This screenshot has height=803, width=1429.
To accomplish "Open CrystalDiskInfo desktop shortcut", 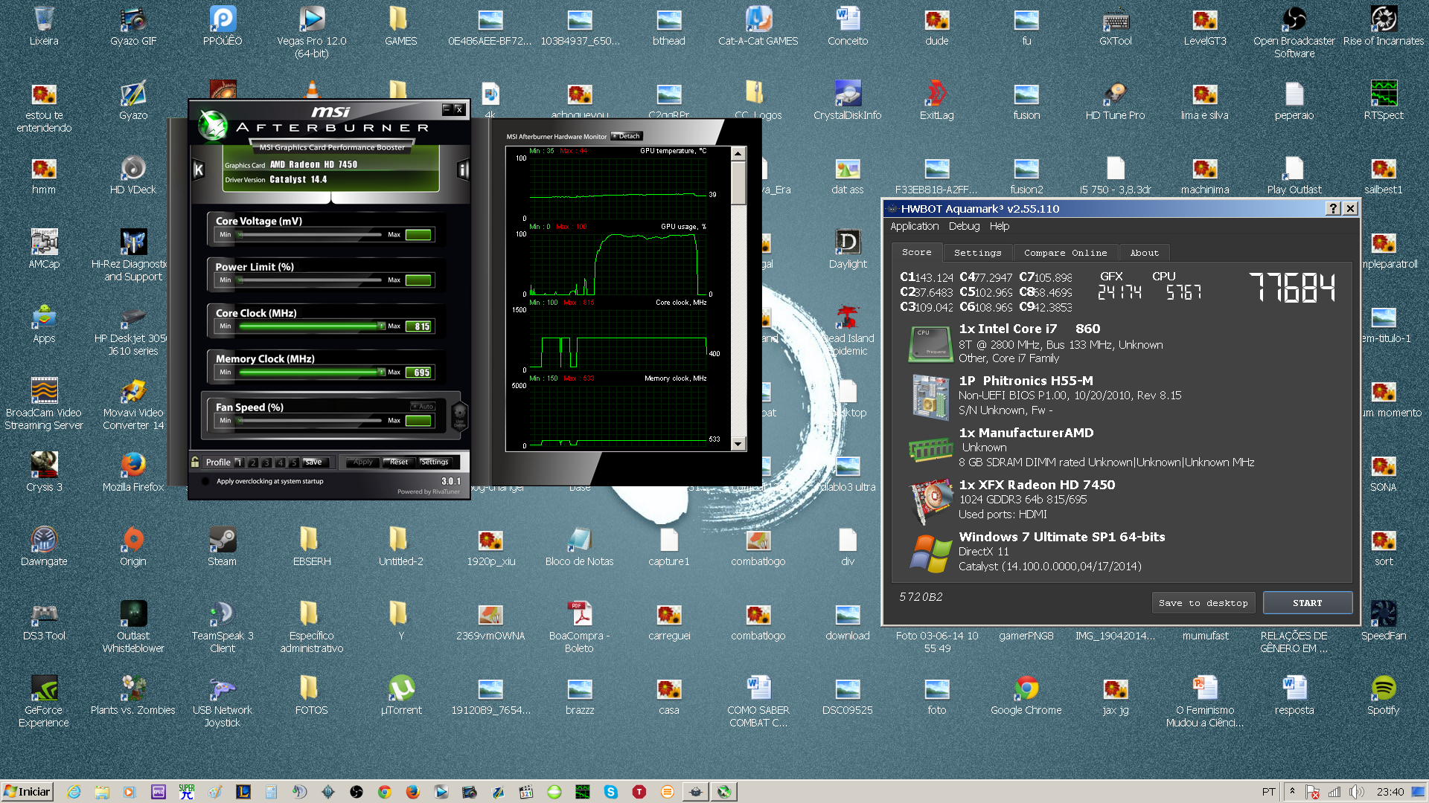I will [x=848, y=100].
